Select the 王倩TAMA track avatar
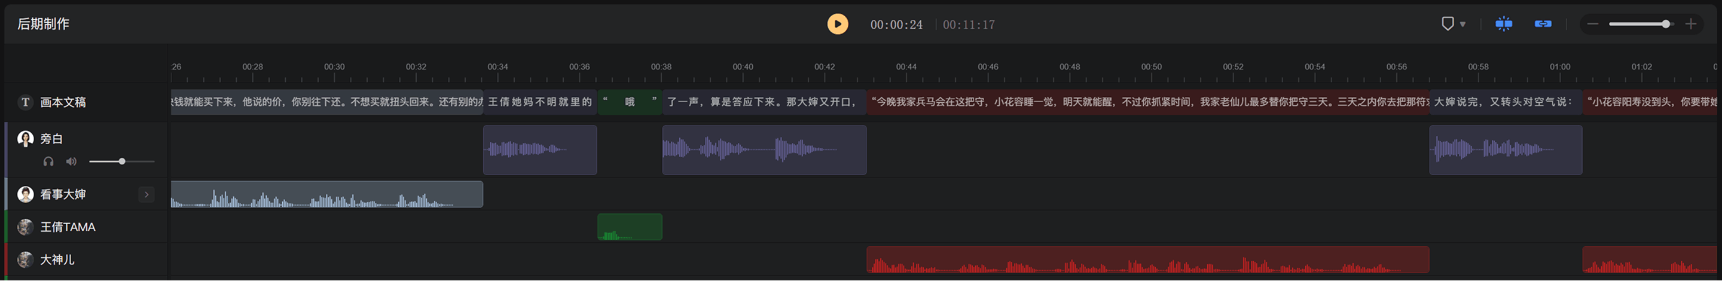1722x281 pixels. (25, 227)
